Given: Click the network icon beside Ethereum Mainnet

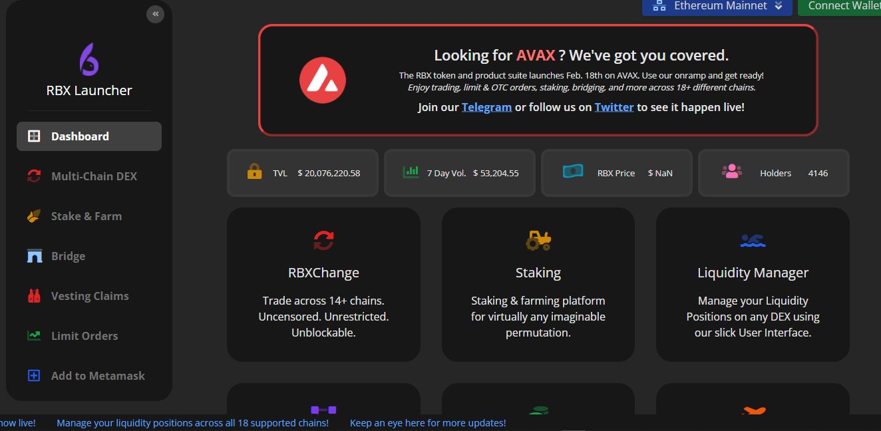Looking at the screenshot, I should tap(659, 6).
